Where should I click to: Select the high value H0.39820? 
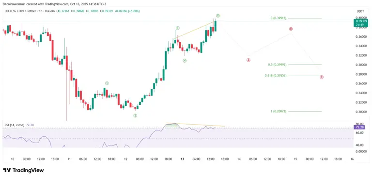(77, 11)
